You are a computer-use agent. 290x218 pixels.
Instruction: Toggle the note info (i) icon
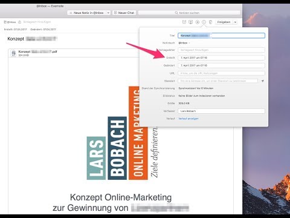[x=204, y=22]
